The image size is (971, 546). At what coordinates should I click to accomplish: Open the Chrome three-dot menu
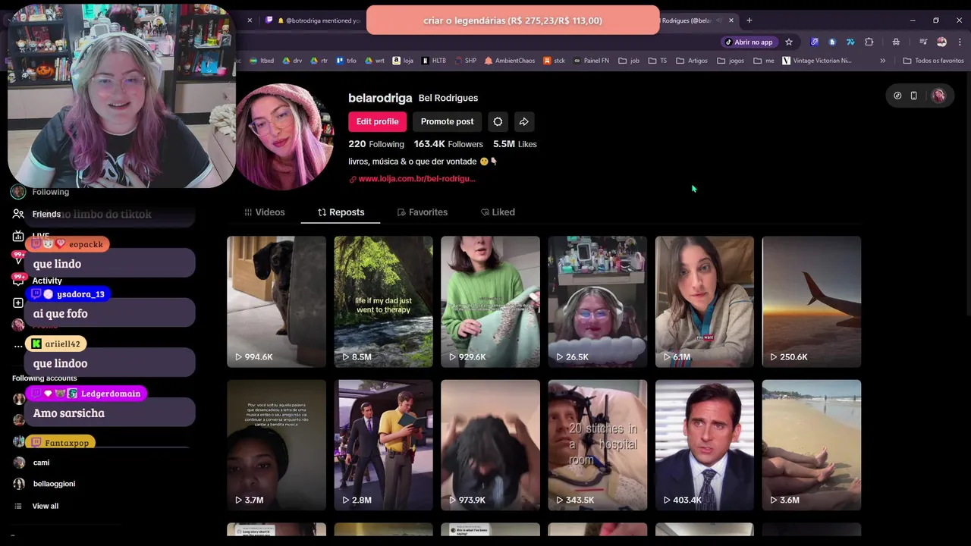(x=960, y=42)
